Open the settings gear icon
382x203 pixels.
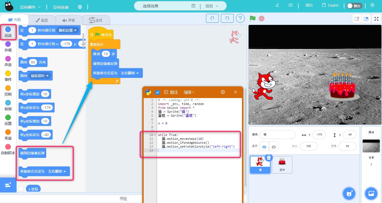[372, 5]
